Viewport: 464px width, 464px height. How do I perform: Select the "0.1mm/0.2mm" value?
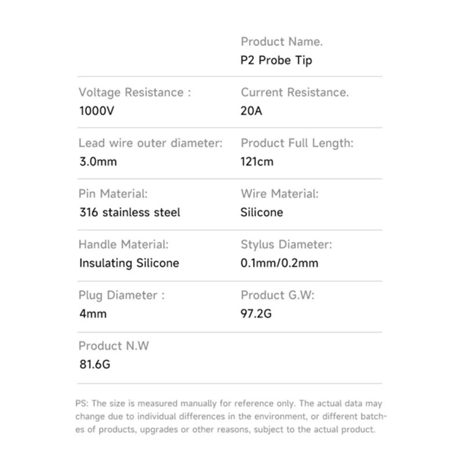click(x=280, y=263)
